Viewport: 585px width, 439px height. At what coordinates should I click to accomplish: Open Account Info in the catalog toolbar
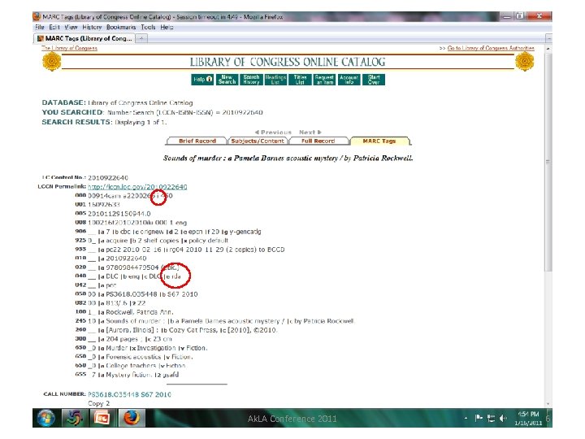(x=349, y=80)
